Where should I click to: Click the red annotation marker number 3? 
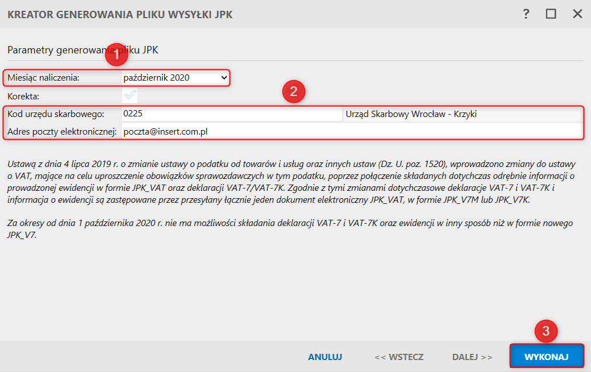[546, 332]
